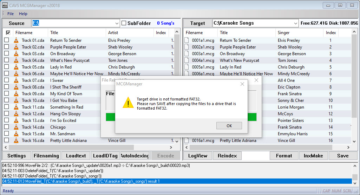Click the CAVS app icon in the title bar
The width and height of the screenshot is (360, 195).
[5, 5]
